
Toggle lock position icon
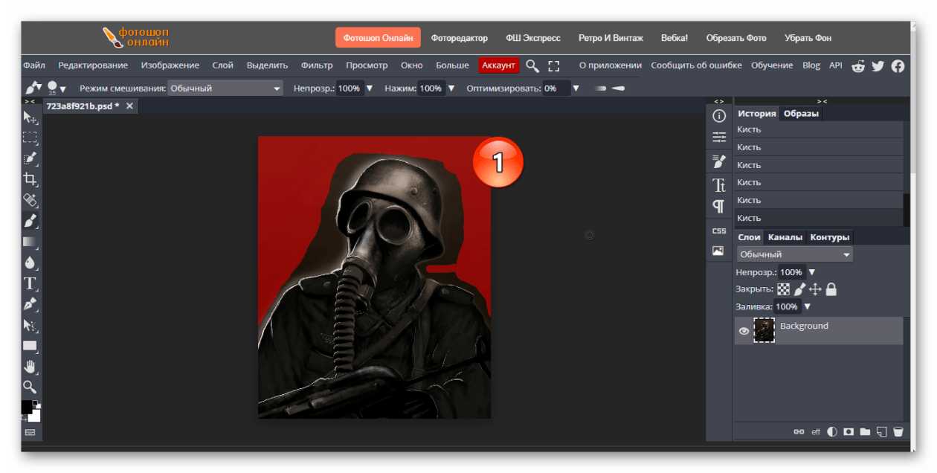[815, 289]
